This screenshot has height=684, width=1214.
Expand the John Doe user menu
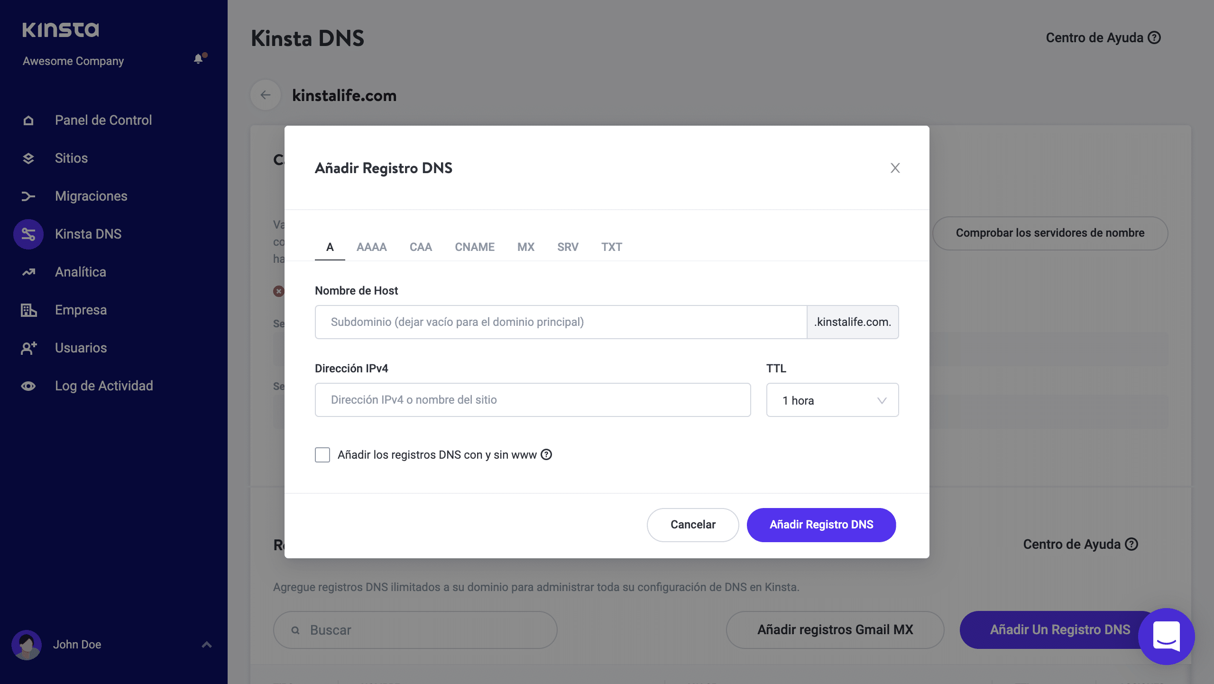click(x=206, y=645)
